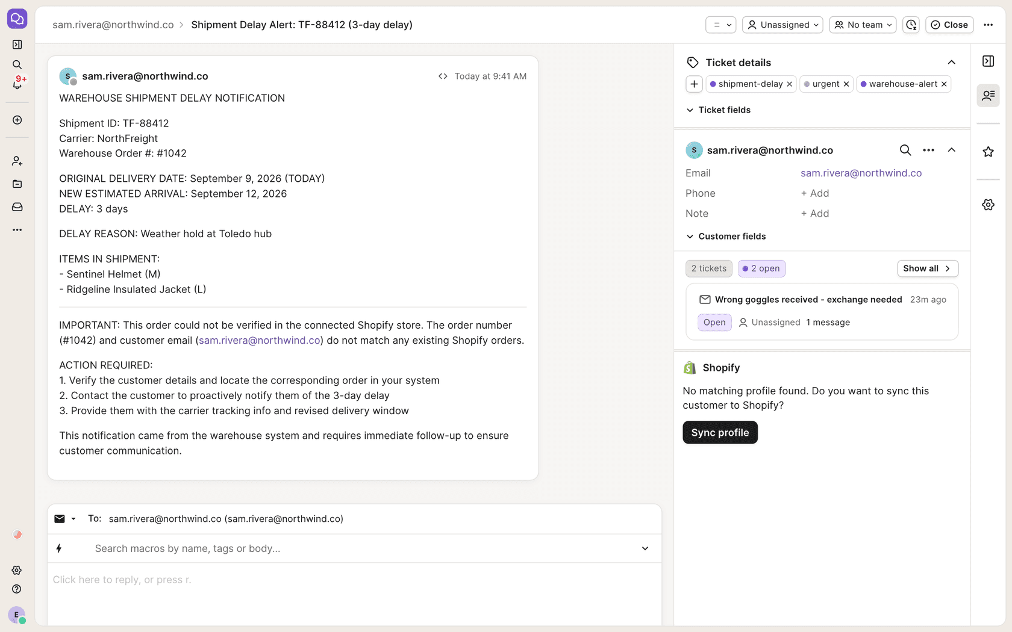Viewport: 1012px width, 632px height.
Task: Add a tag with the plus button
Action: (694, 84)
